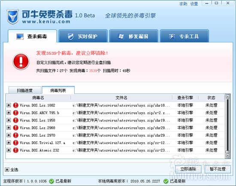The height and width of the screenshot is (186, 236).
Task: Click the monitor icon on 查杀病毒 tab
Action: 20,36
